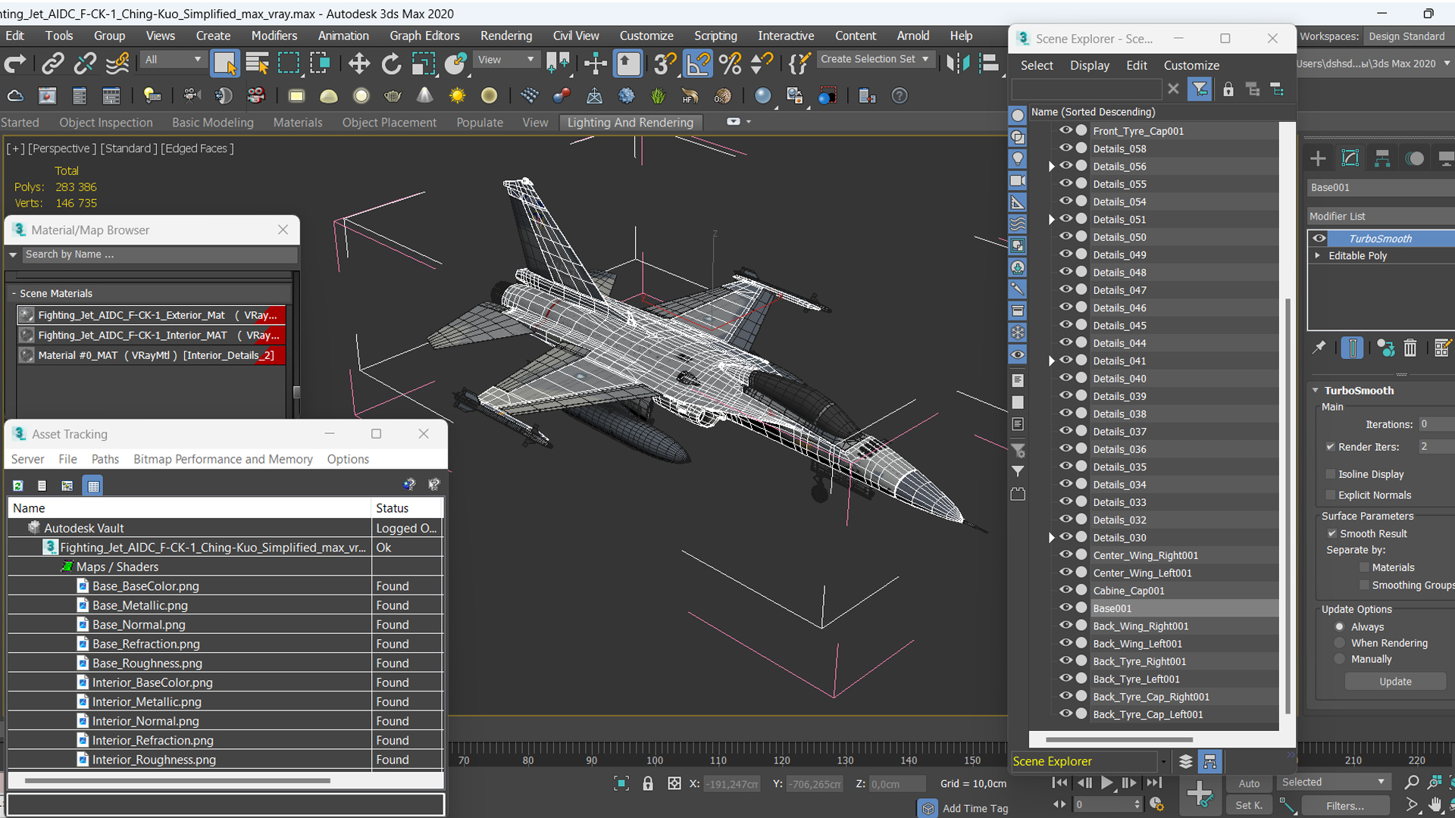This screenshot has width=1455, height=818.
Task: Click the Mirror tool icon
Action: (957, 64)
